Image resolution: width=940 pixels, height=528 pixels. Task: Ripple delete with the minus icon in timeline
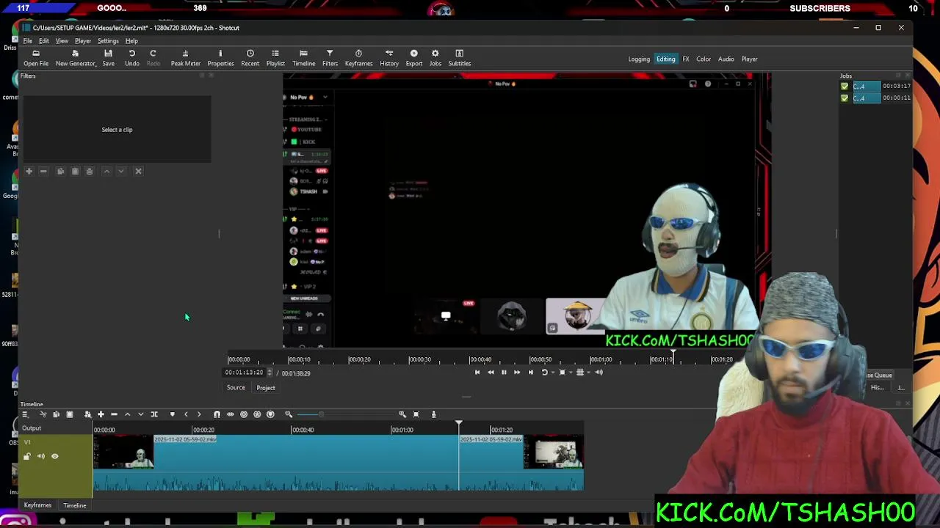[114, 414]
